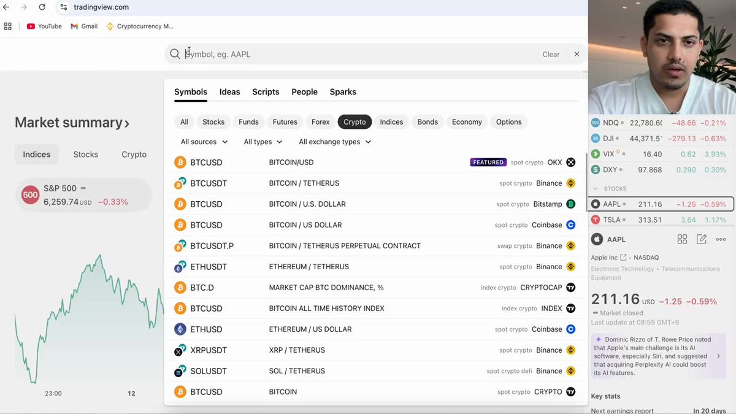Select the Crypto market summary tab
736x414 pixels.
(134, 155)
